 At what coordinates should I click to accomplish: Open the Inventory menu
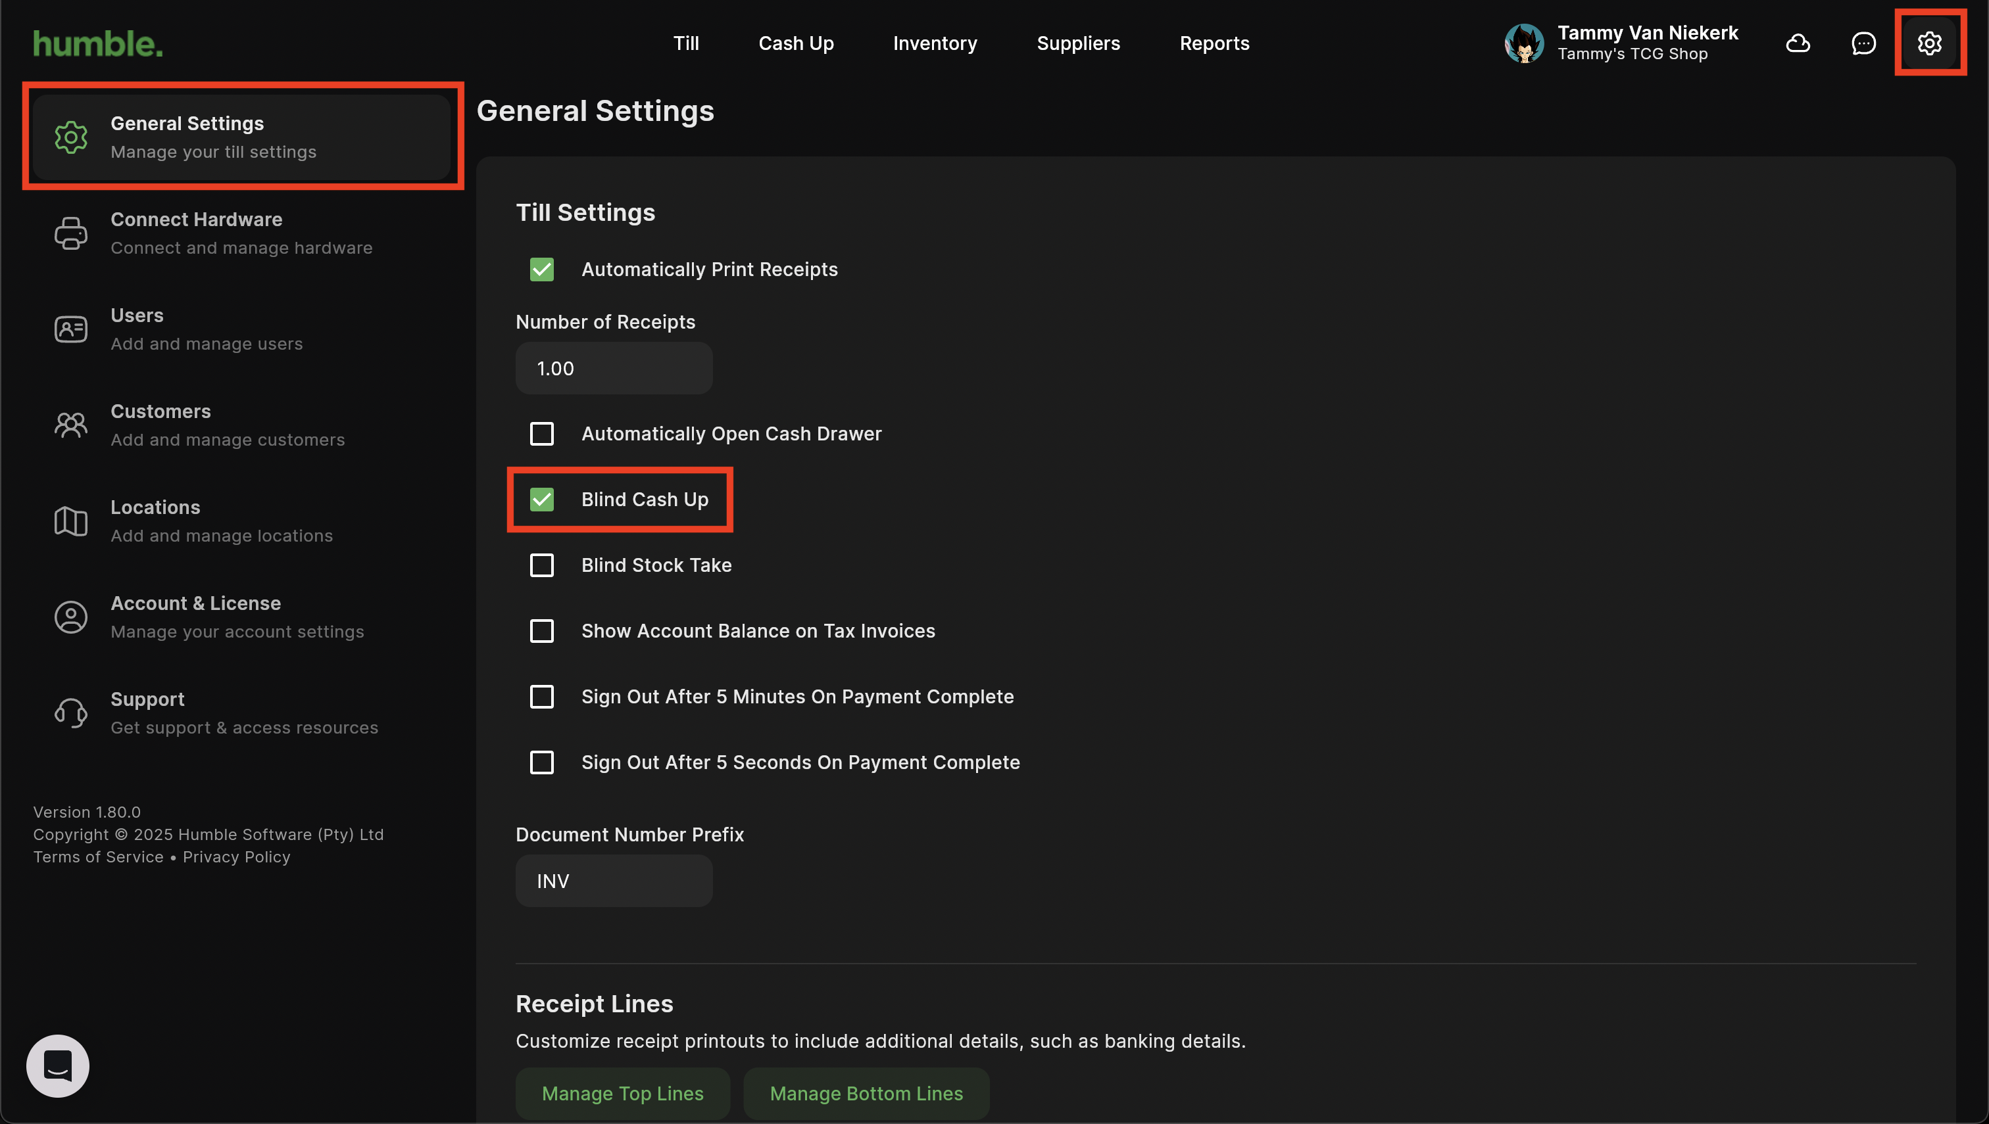[935, 43]
